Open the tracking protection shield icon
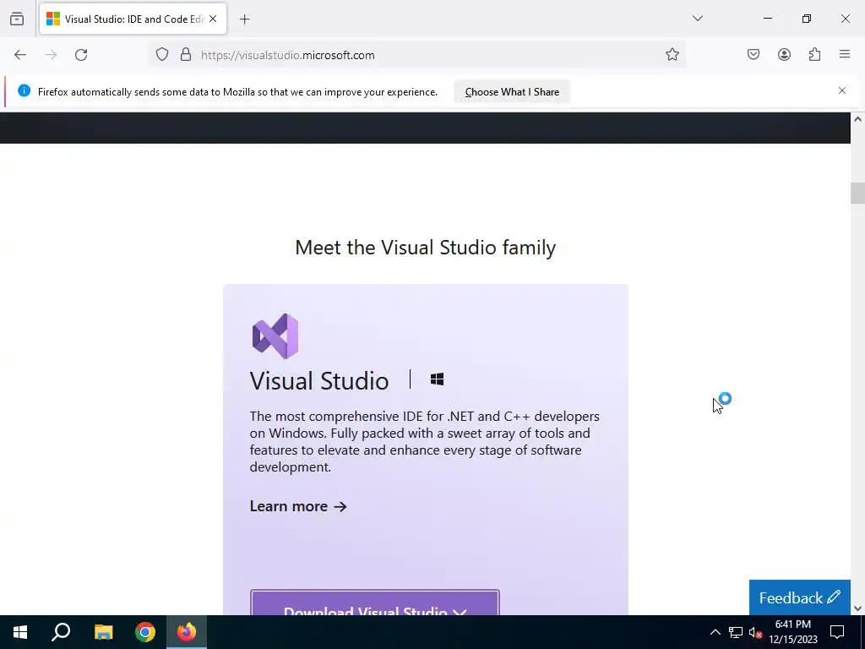The image size is (865, 649). (x=161, y=55)
